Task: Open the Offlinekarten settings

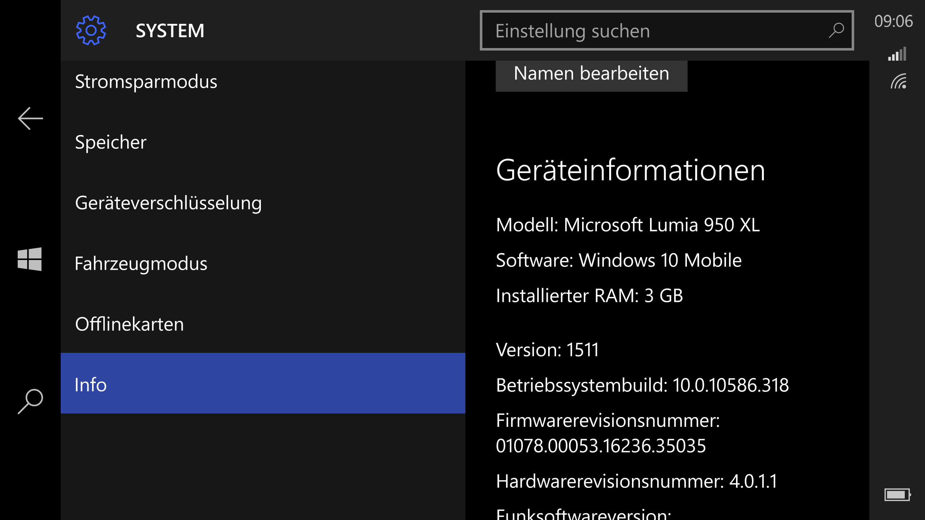Action: pos(263,324)
